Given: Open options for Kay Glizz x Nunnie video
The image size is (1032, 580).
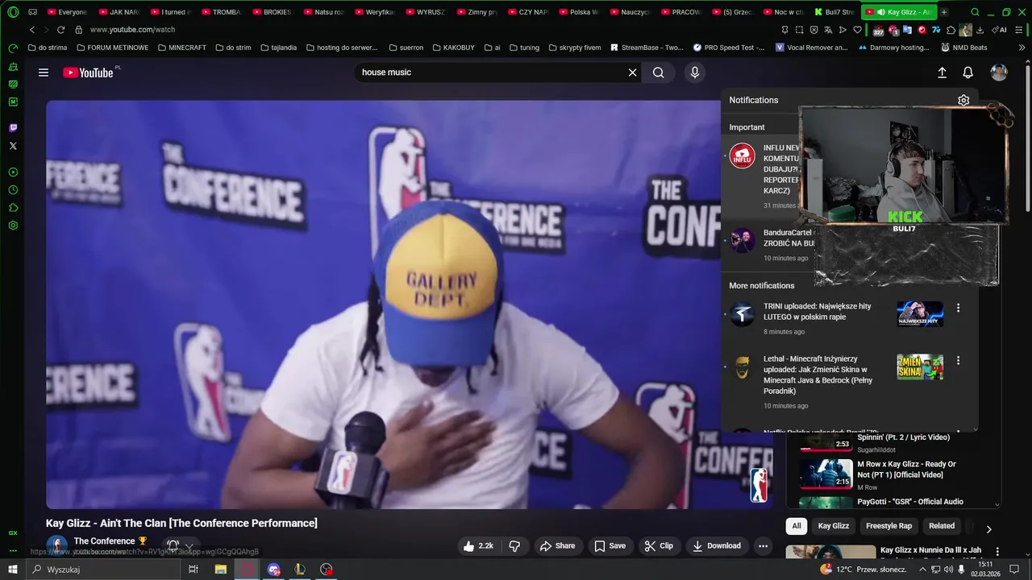Looking at the screenshot, I should pyautogui.click(x=997, y=552).
